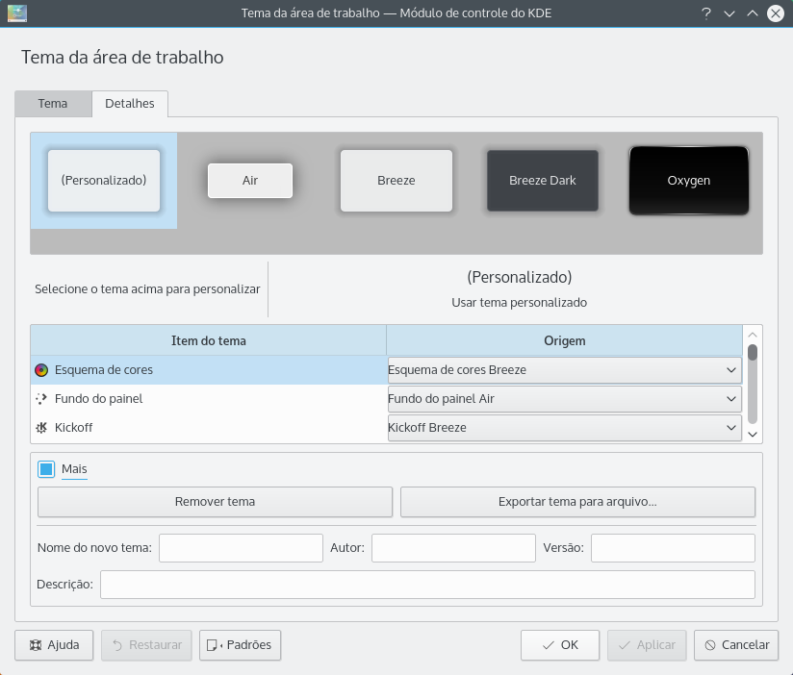Viewport: 793px width, 675px height.
Task: Click the Nome do novo tema field
Action: click(241, 548)
